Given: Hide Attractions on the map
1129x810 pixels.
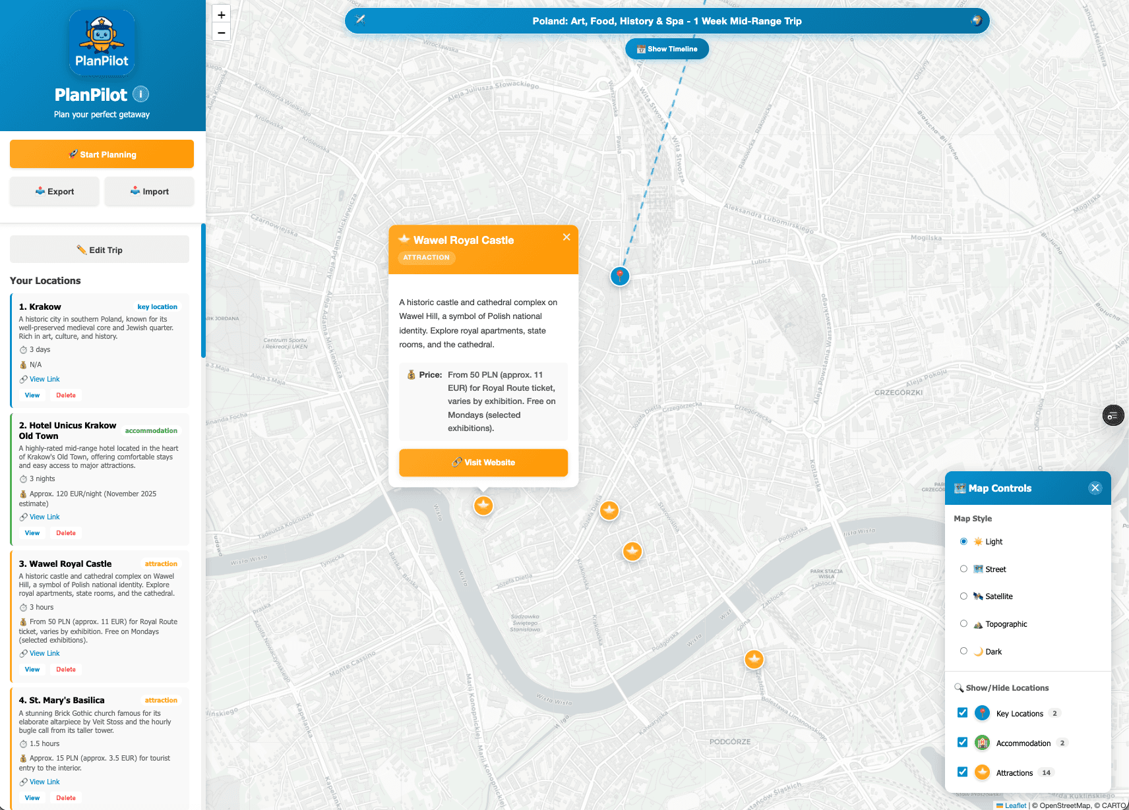Looking at the screenshot, I should 962,772.
